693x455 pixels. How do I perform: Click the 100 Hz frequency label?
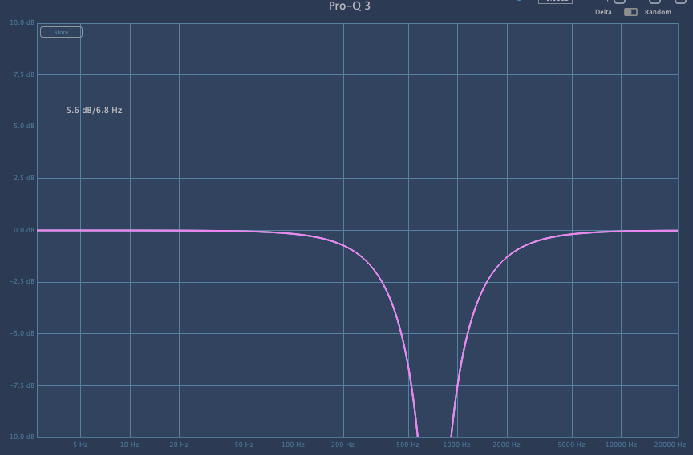click(293, 445)
